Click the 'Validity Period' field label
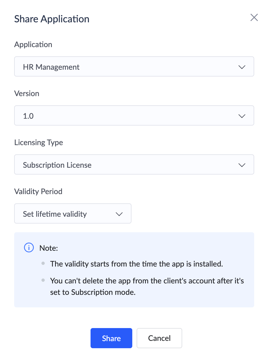This screenshot has width=270, height=361. click(x=38, y=191)
